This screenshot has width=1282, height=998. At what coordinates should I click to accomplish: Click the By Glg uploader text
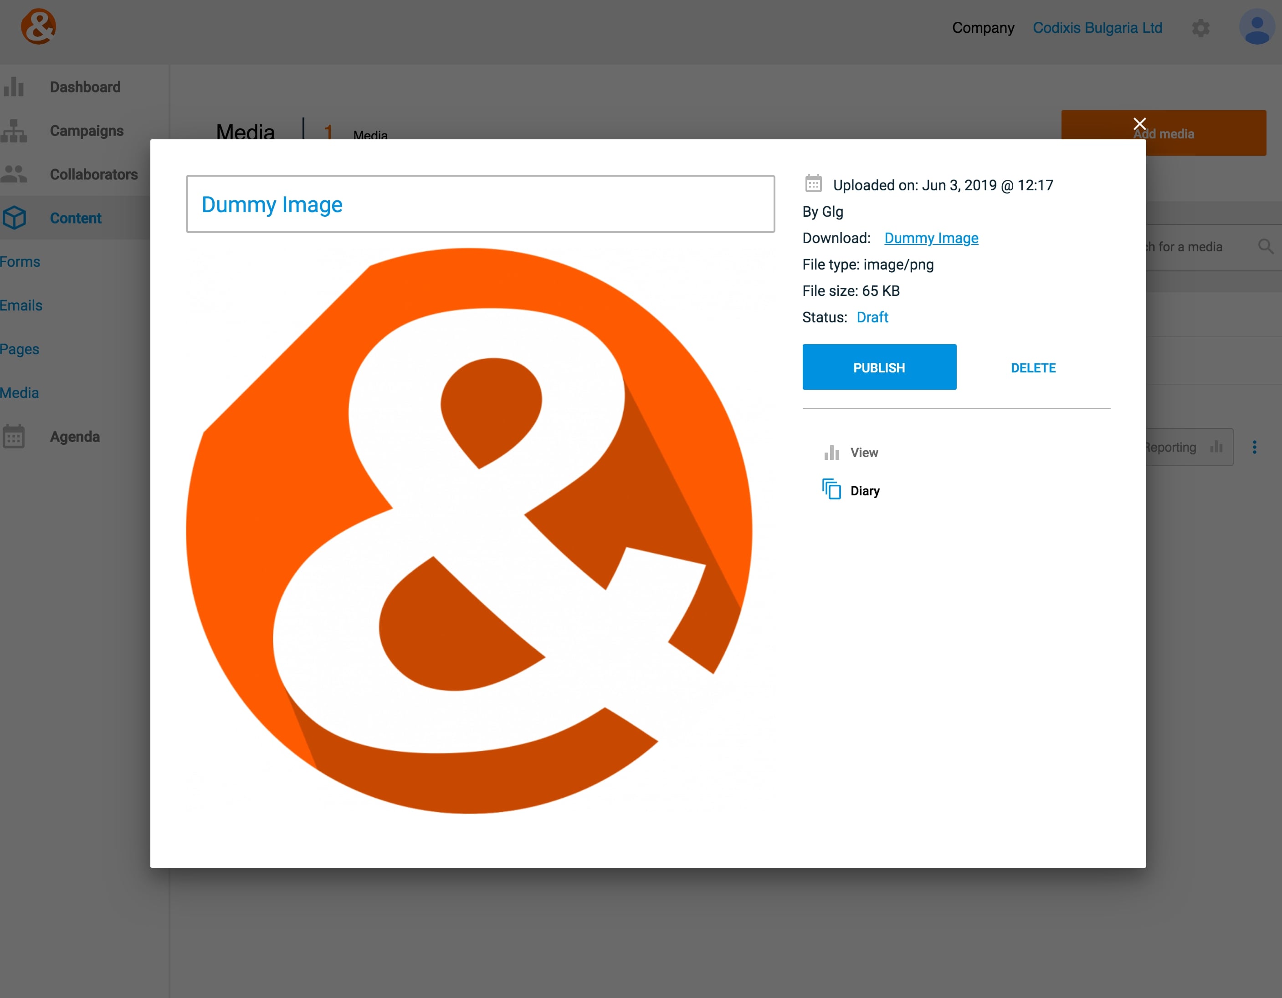(x=822, y=212)
